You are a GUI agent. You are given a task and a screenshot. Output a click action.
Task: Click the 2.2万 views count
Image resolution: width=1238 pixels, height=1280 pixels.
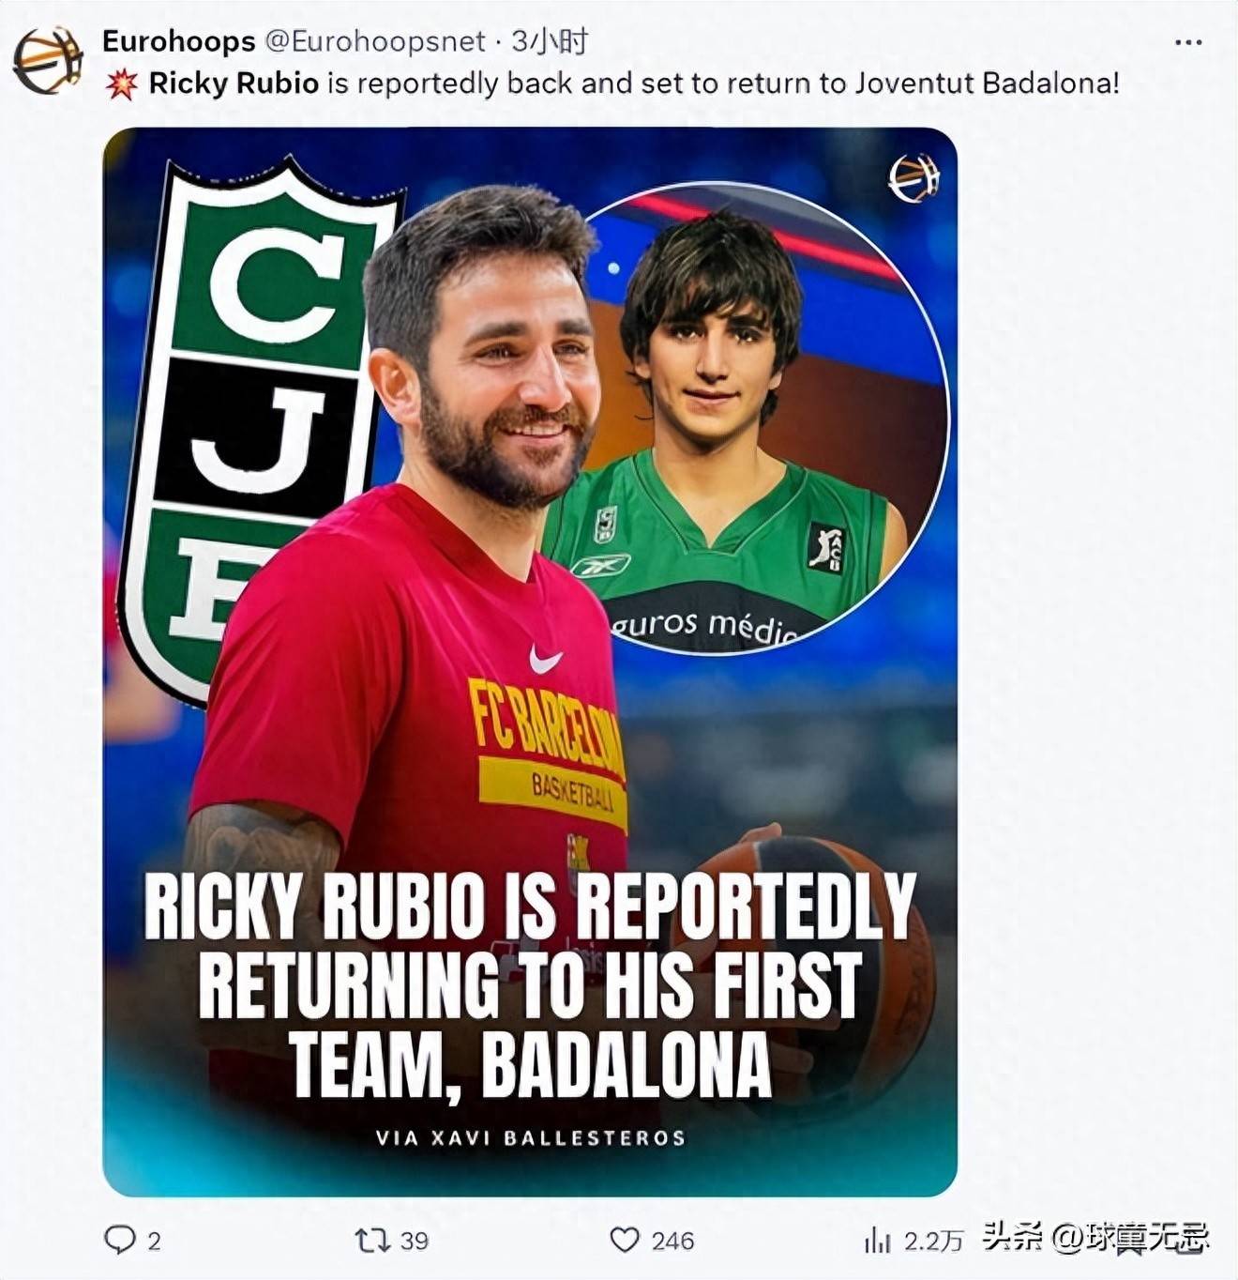(x=933, y=1241)
